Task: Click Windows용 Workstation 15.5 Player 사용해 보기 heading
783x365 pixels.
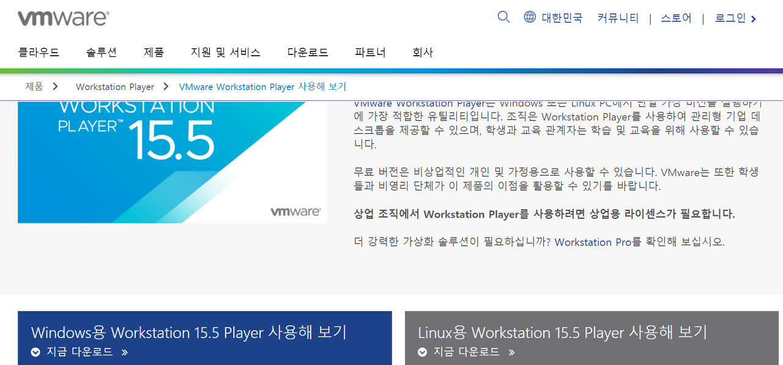Action: (x=189, y=333)
